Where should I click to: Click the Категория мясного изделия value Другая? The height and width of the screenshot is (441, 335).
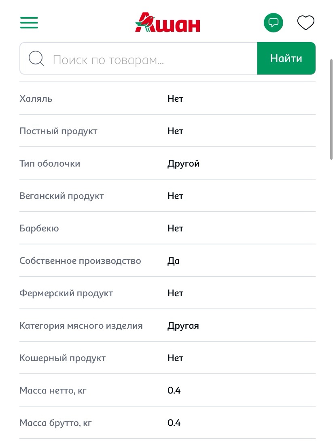(183, 326)
